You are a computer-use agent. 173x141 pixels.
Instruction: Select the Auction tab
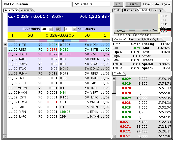point(136,40)
